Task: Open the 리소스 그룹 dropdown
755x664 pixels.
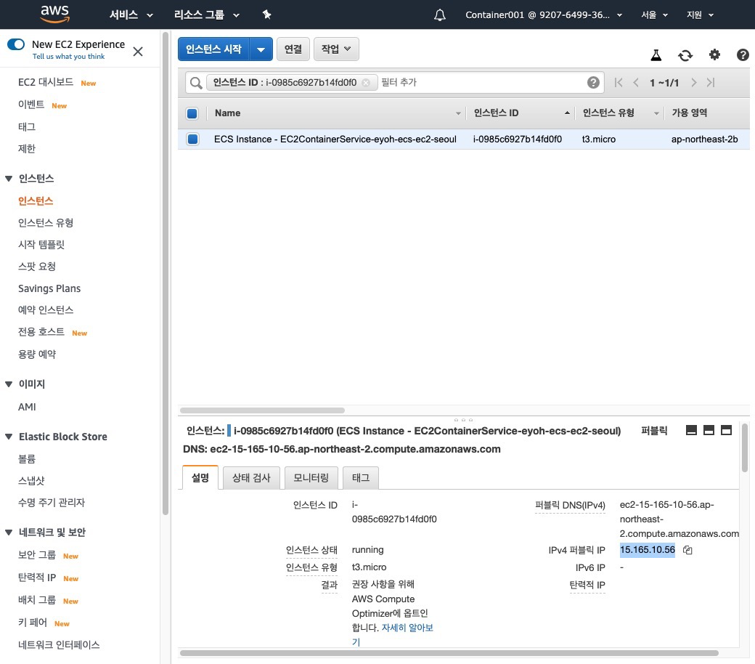Action: click(207, 15)
